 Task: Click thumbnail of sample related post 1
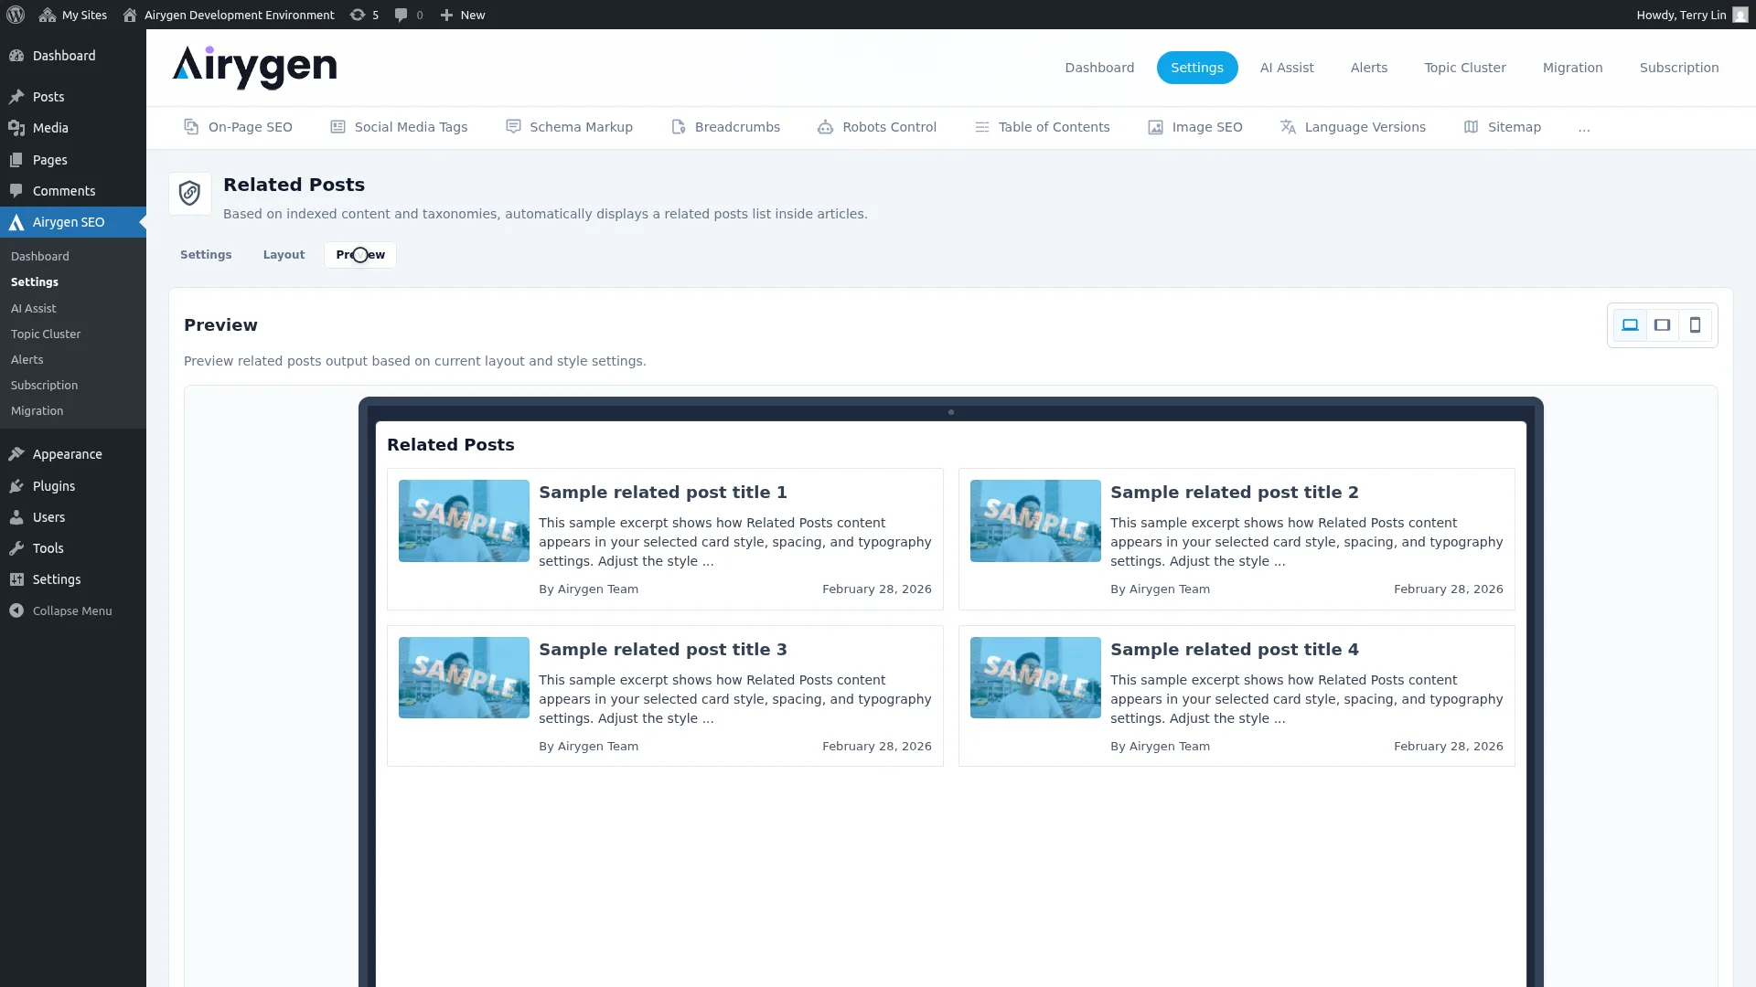[464, 521]
